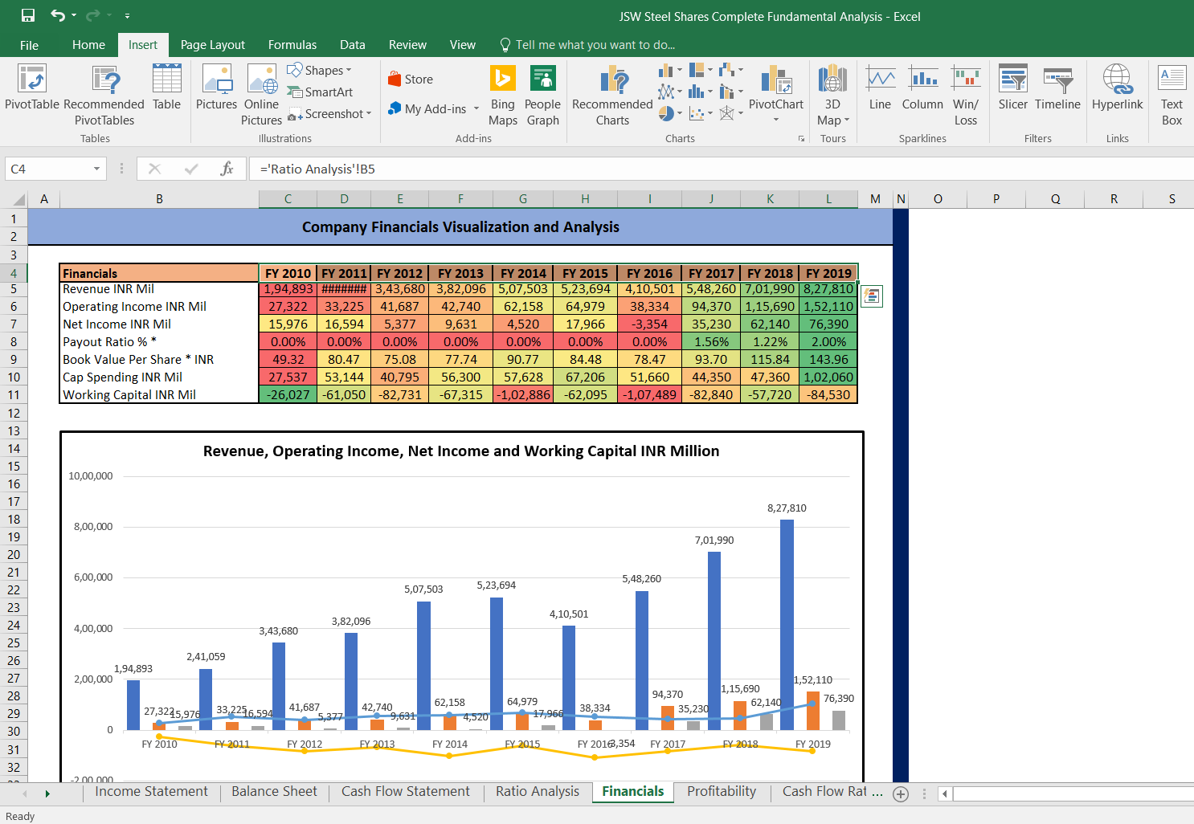Switch to the Review tab
This screenshot has width=1194, height=824.
pyautogui.click(x=407, y=45)
